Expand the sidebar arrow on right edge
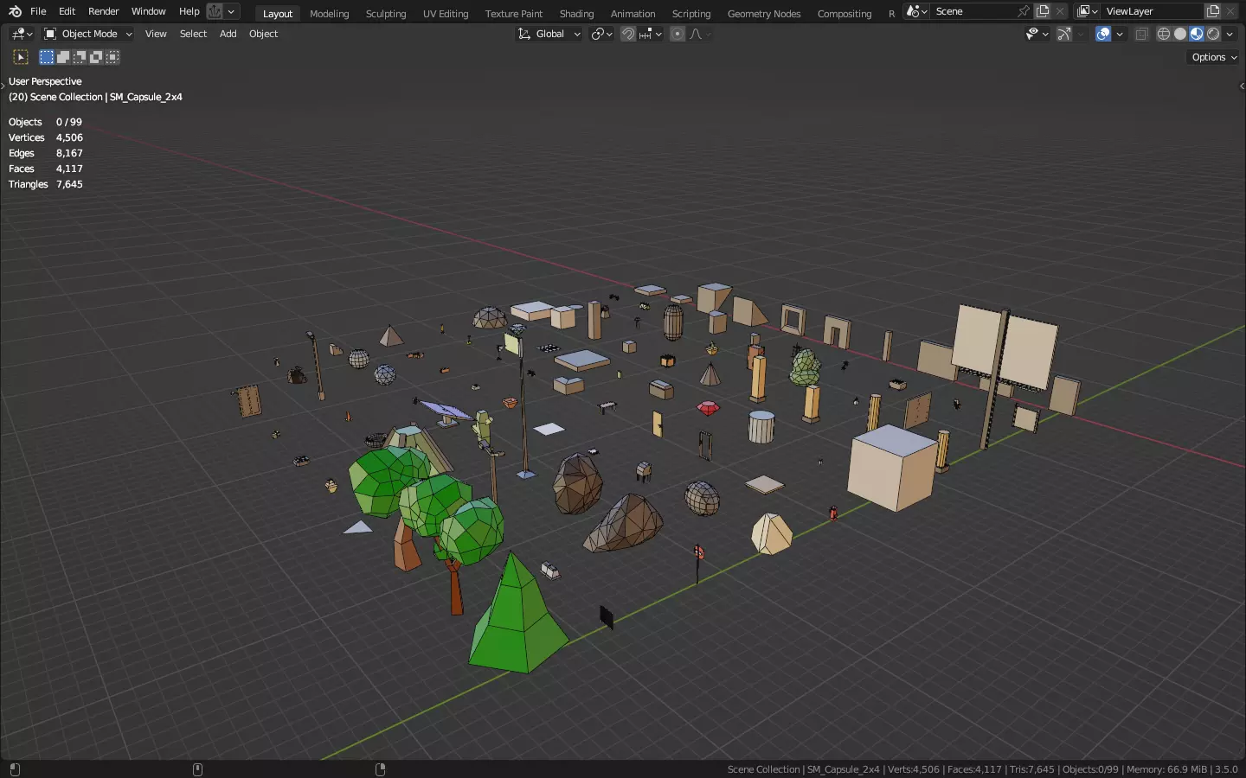Screen dimensions: 1246x778 [1242, 86]
